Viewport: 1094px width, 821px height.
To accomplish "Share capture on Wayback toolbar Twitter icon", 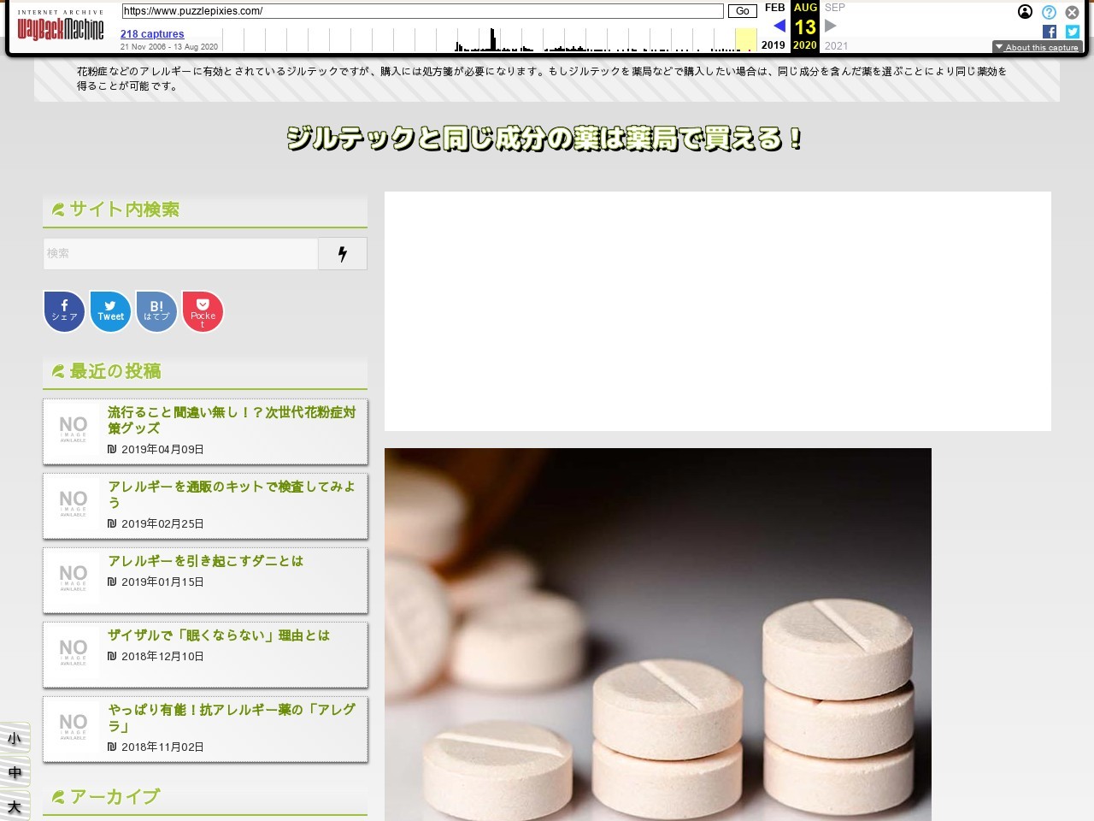I will coord(1073,32).
